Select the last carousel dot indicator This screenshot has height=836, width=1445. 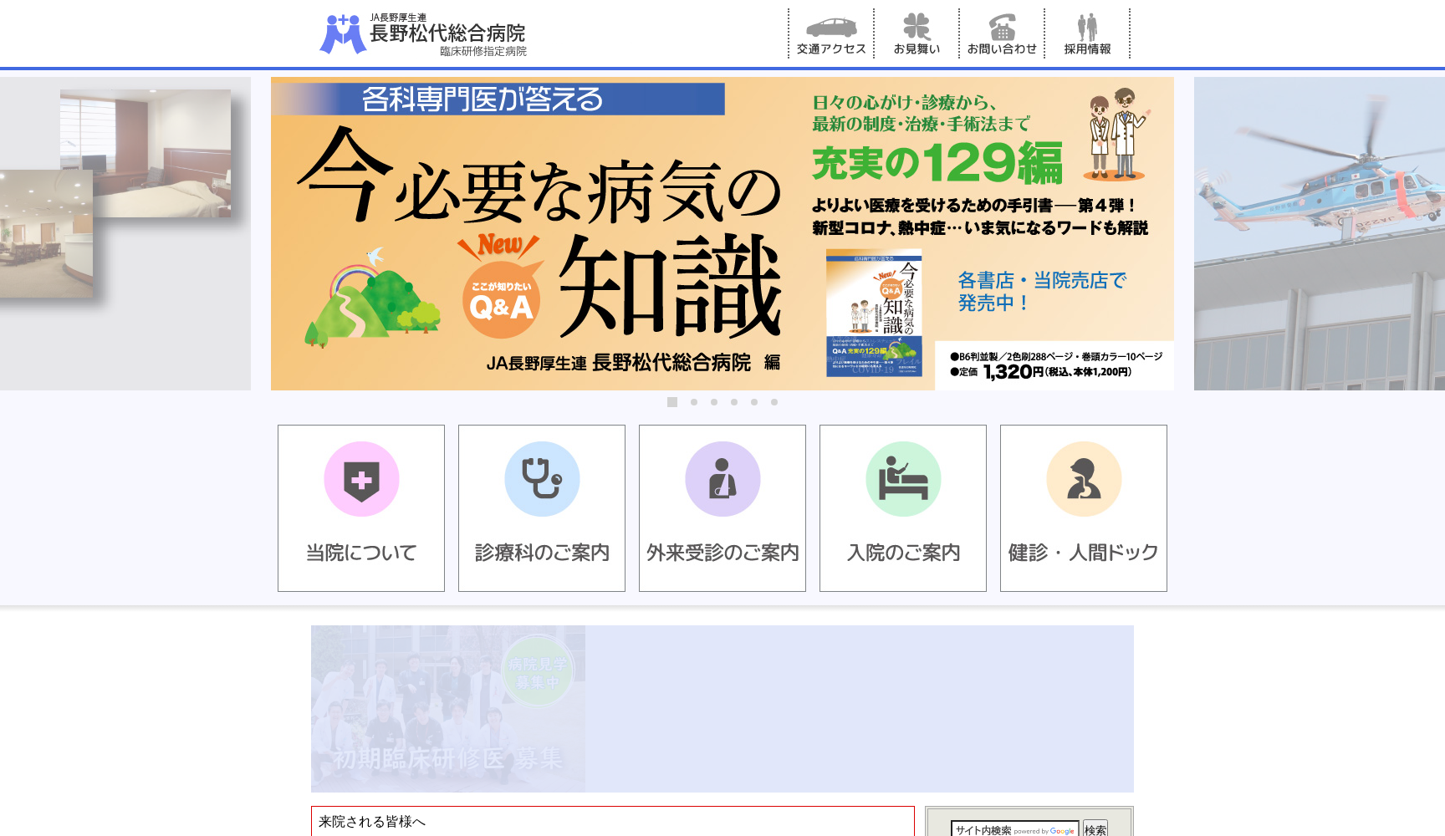(x=774, y=402)
